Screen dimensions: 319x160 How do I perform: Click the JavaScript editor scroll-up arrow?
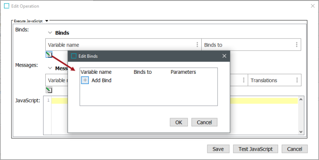pyautogui.click(x=301, y=100)
